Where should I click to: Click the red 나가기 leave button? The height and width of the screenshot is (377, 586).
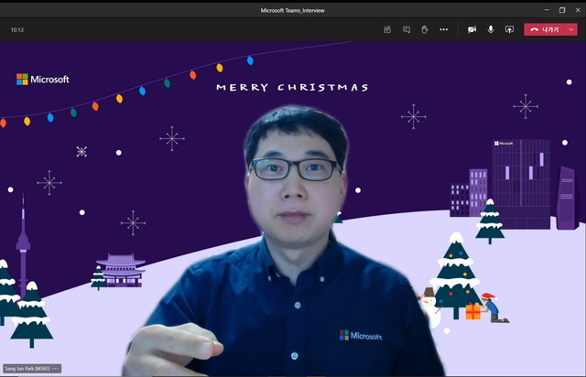click(x=544, y=29)
